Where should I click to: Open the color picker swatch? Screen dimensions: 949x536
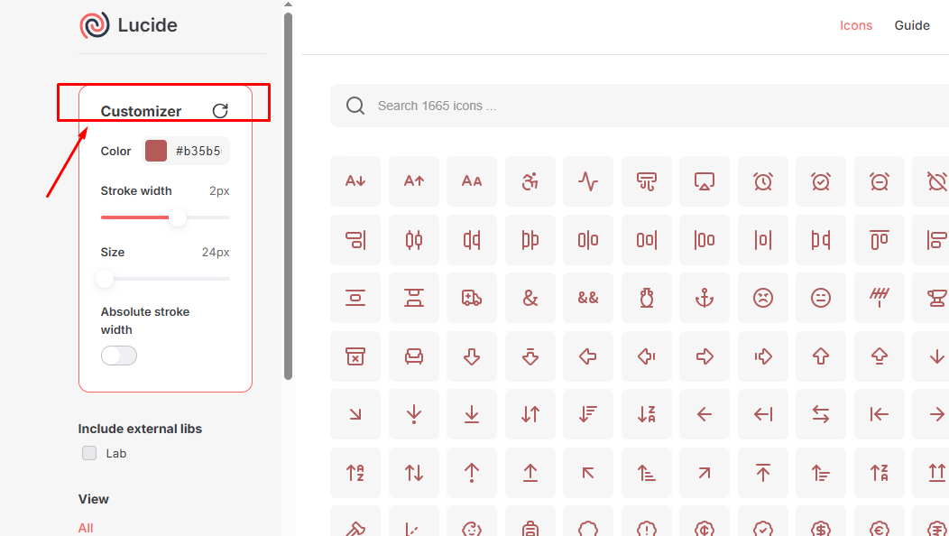coord(155,151)
